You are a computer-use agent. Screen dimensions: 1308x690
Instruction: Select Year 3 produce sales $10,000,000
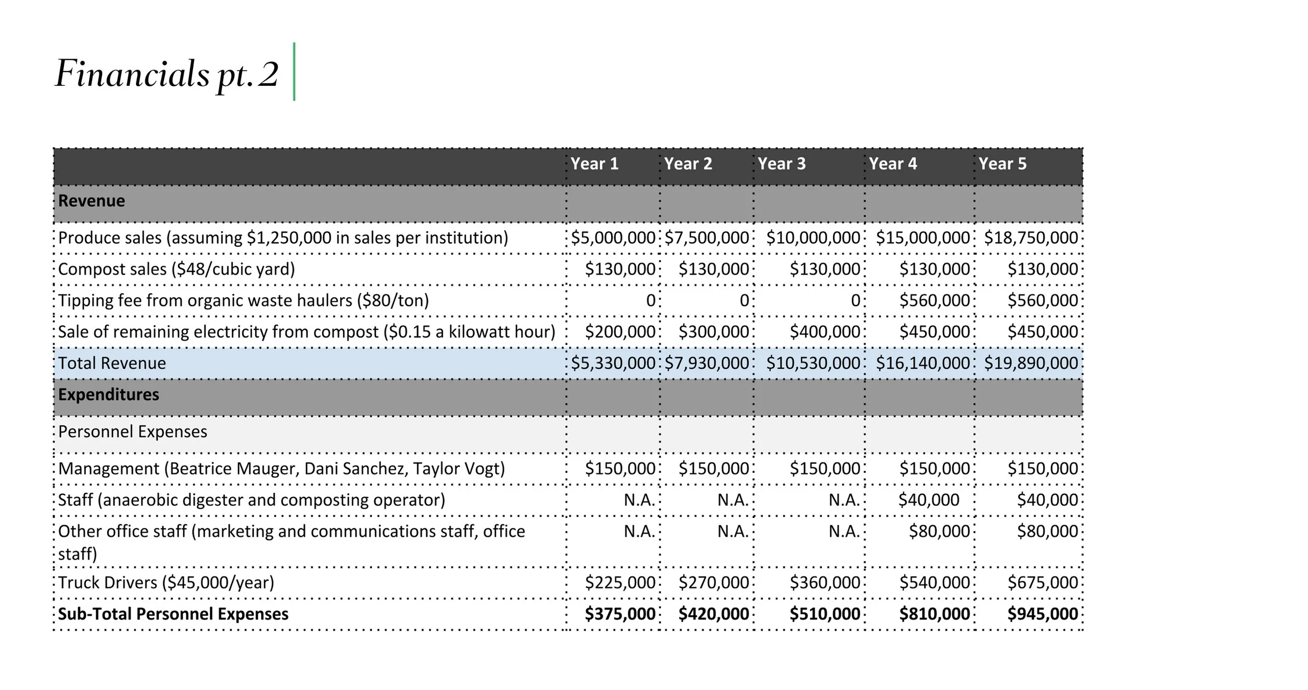click(813, 238)
